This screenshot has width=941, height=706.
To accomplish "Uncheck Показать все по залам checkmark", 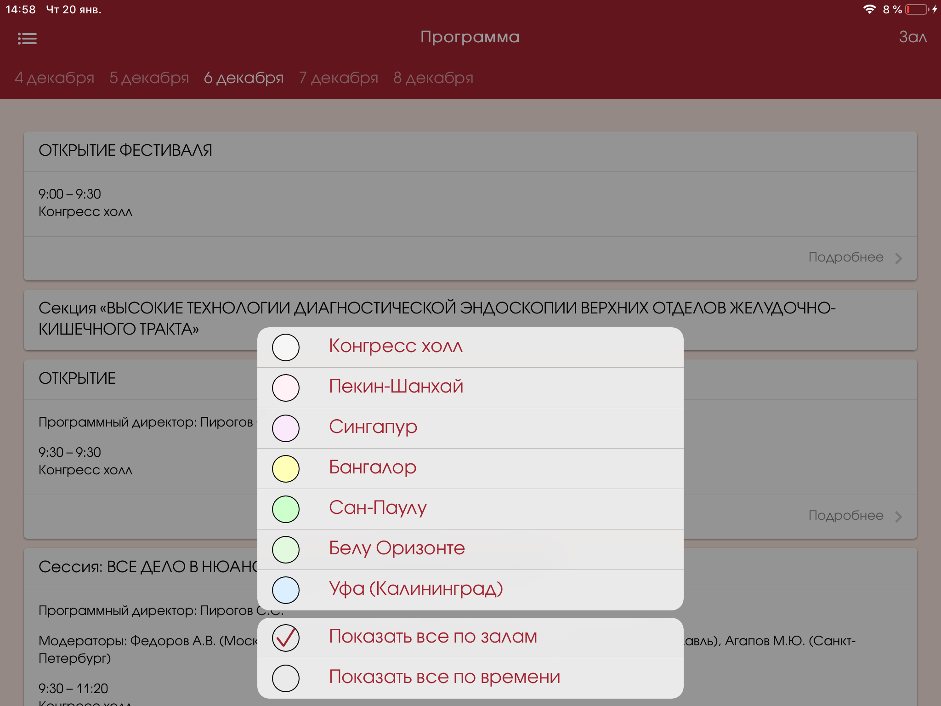I will (286, 638).
